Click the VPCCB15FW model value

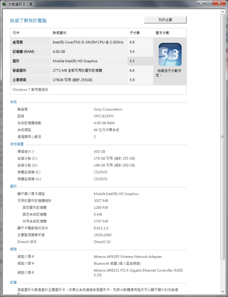104,116
